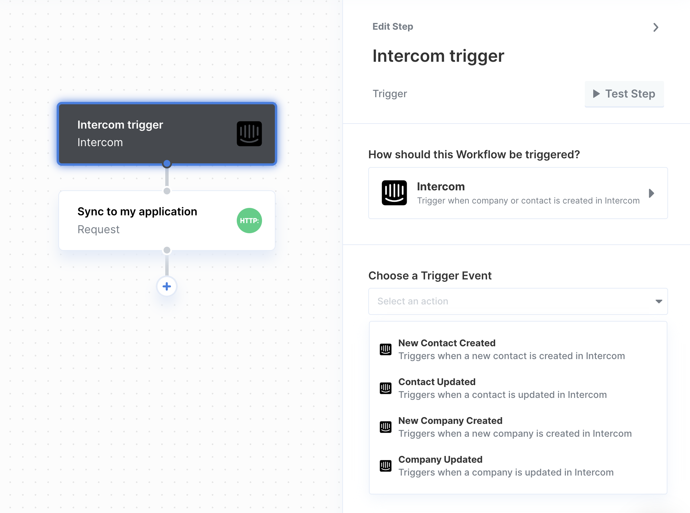Image resolution: width=690 pixels, height=513 pixels.
Task: Click the icon next to New Company Created
Action: 385,427
